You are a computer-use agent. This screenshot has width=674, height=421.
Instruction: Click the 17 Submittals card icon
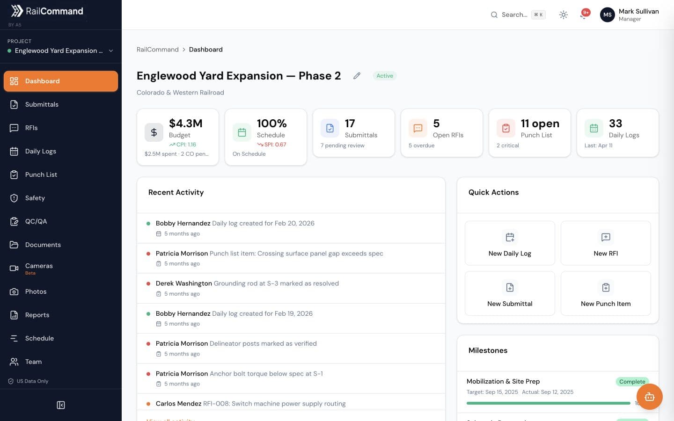point(330,128)
